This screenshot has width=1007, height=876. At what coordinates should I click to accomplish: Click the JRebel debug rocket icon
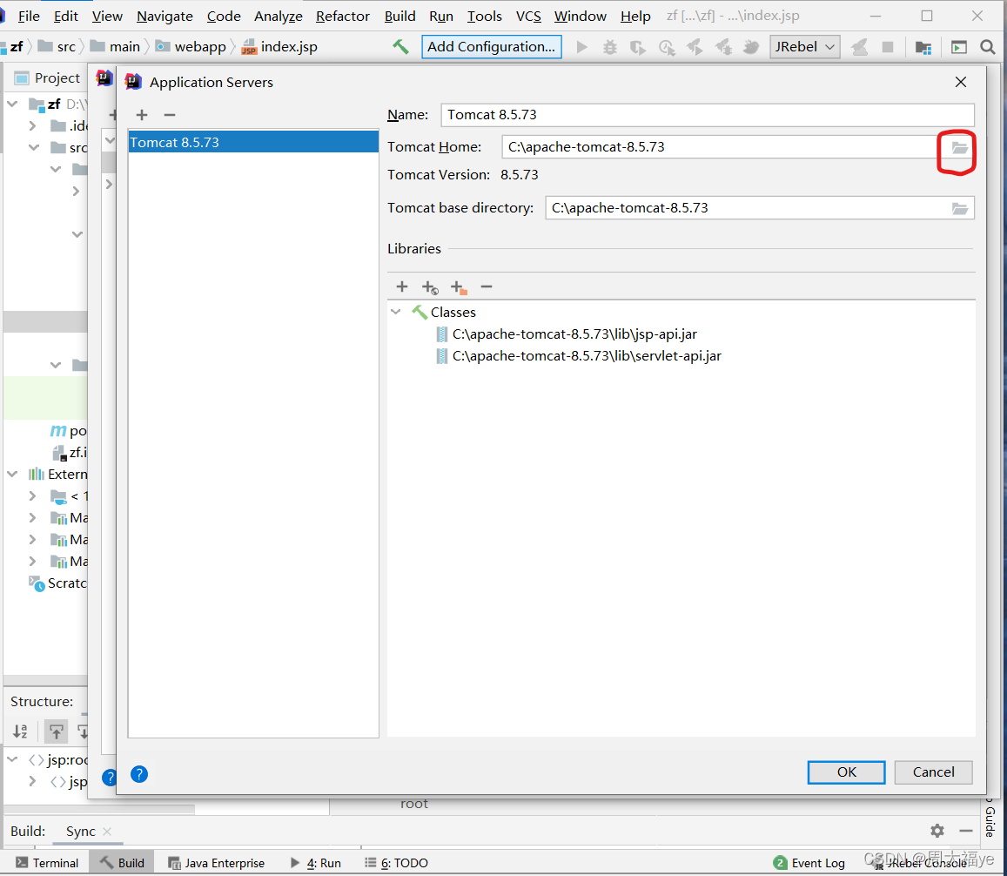click(x=723, y=47)
